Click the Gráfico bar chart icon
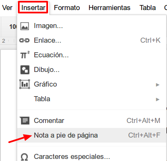This screenshot has width=167, height=161. (25, 84)
